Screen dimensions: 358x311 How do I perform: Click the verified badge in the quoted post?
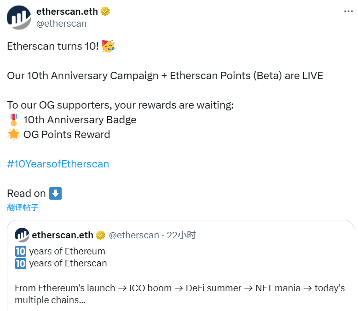(100, 236)
